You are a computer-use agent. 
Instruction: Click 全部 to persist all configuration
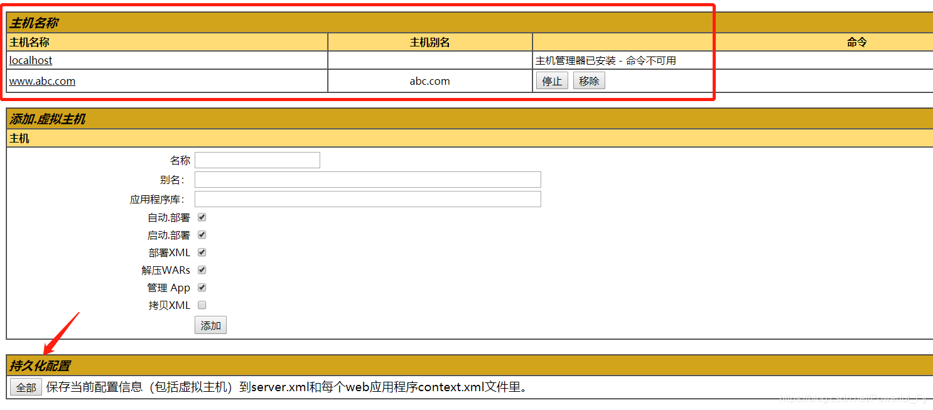(25, 387)
